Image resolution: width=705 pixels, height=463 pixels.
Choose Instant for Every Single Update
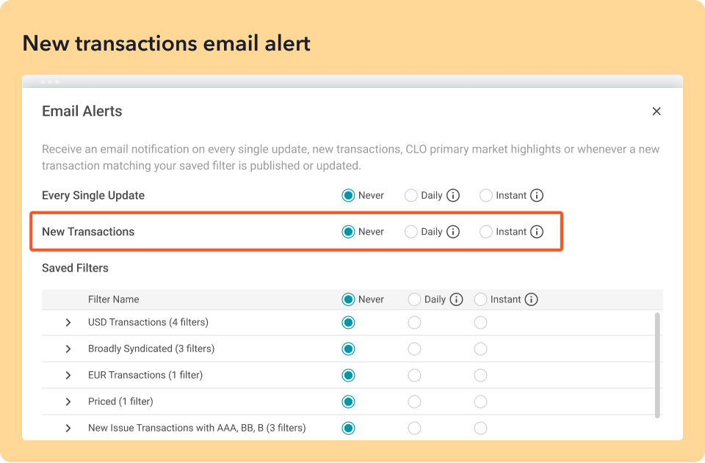[x=485, y=195]
